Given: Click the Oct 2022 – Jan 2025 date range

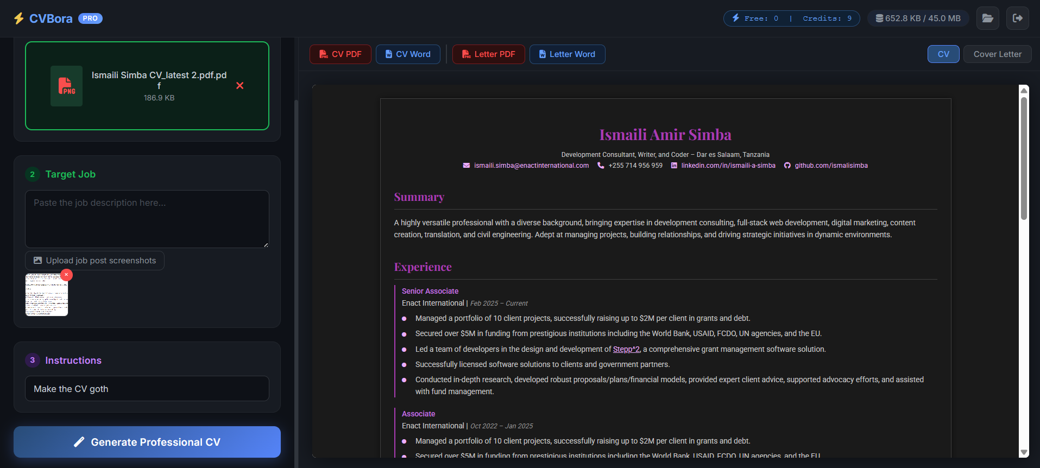Looking at the screenshot, I should click(501, 426).
